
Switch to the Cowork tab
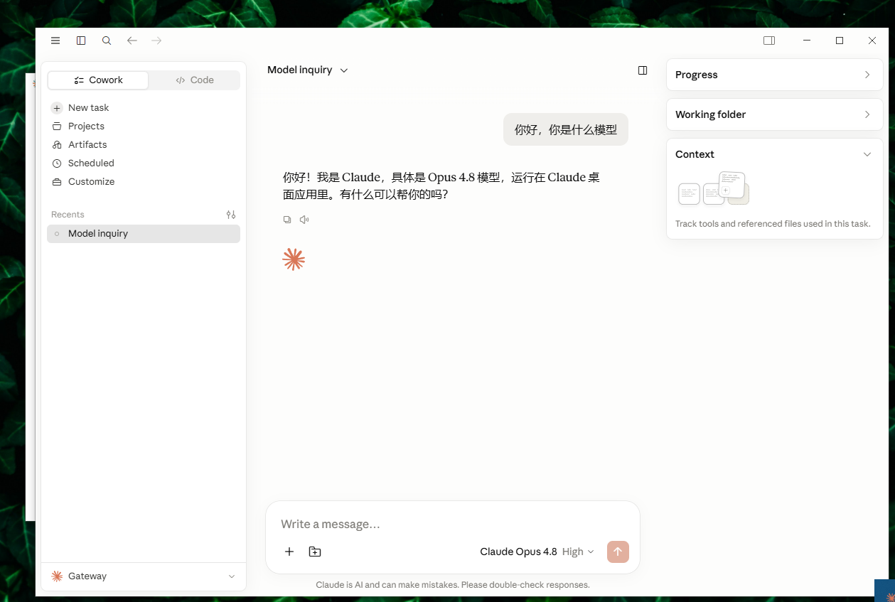click(98, 80)
